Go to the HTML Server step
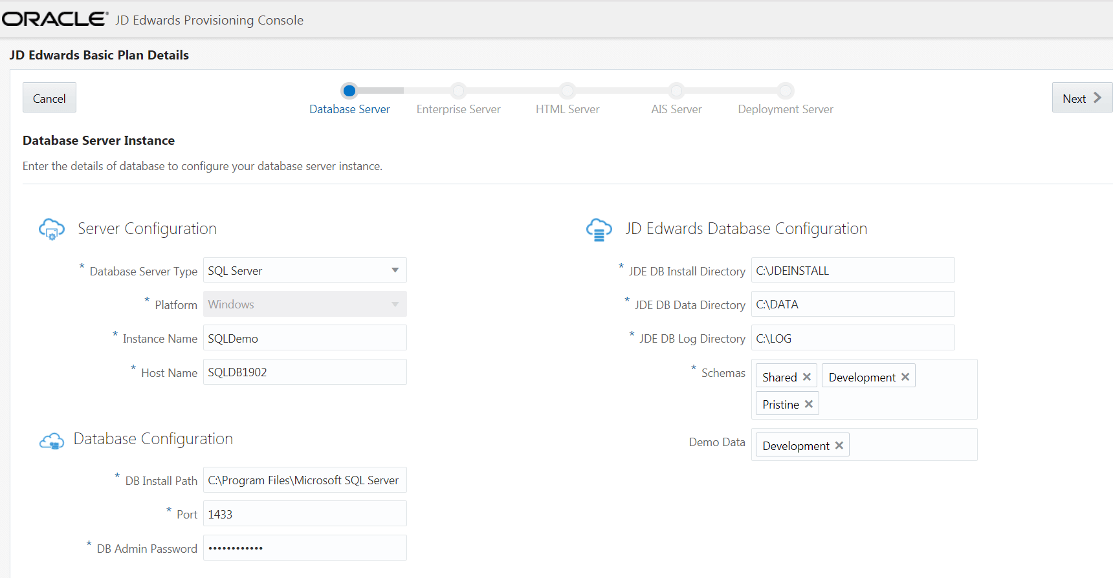 click(568, 99)
